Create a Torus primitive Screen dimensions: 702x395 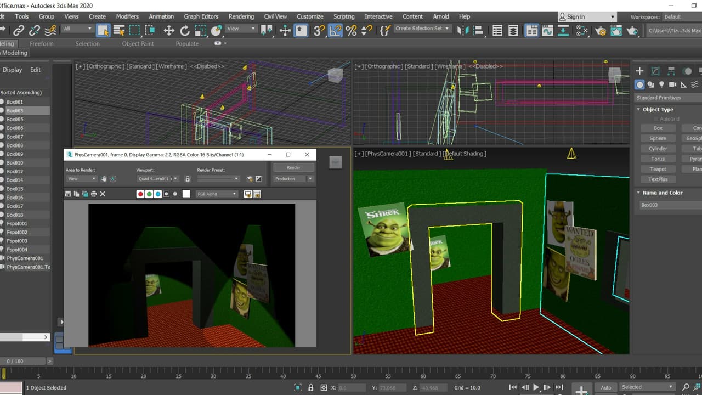tap(658, 159)
